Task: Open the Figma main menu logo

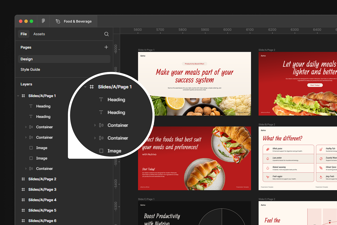Action: [x=43, y=21]
